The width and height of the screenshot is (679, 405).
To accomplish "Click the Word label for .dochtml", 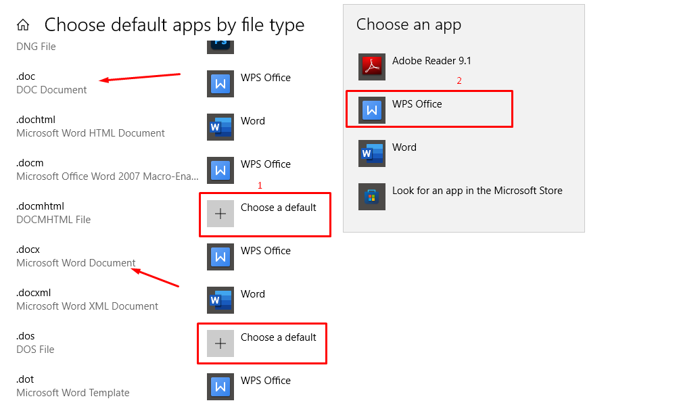I will (x=253, y=121).
